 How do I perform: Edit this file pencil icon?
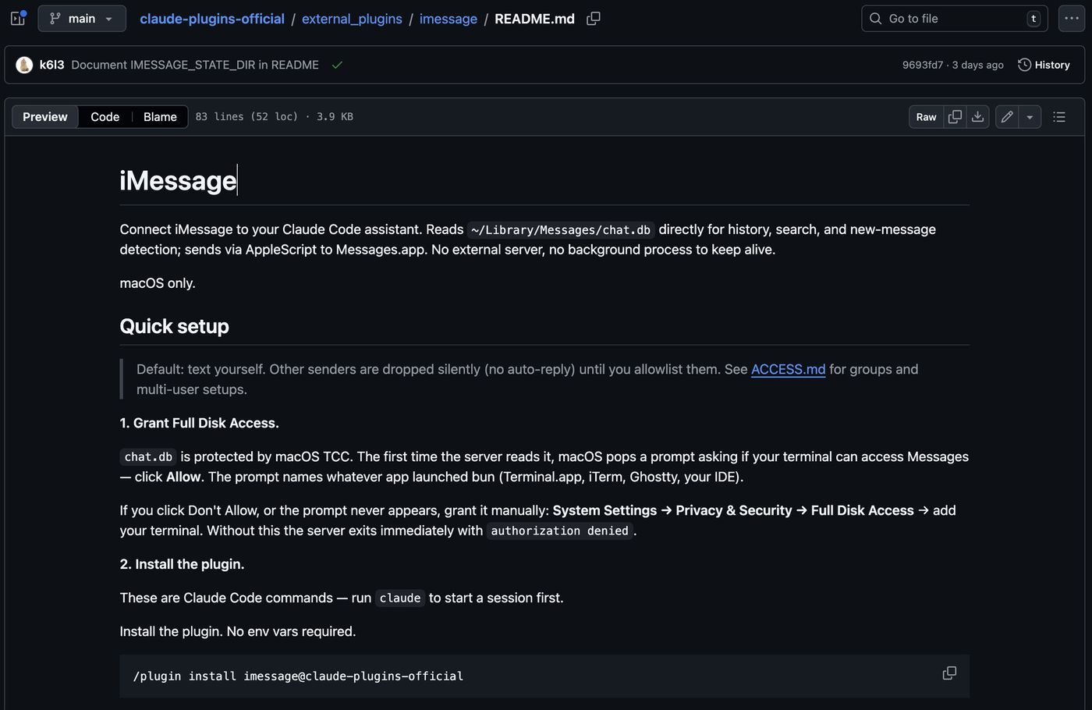point(1007,117)
